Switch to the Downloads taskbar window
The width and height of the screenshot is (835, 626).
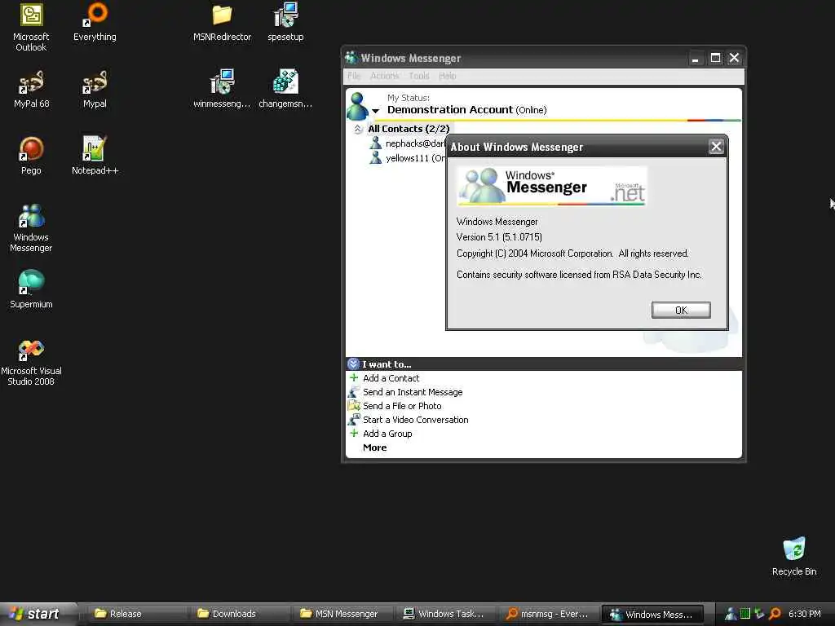click(x=241, y=614)
